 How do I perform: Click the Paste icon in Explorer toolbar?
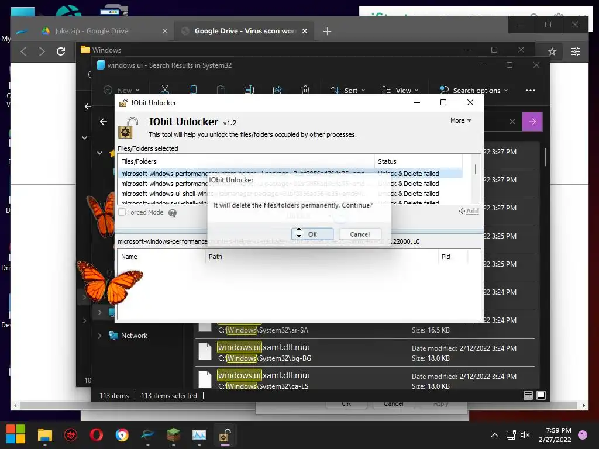point(221,90)
